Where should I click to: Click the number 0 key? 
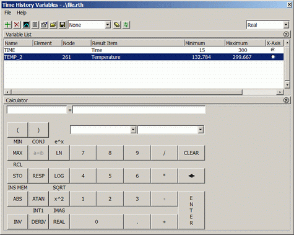(x=97, y=221)
